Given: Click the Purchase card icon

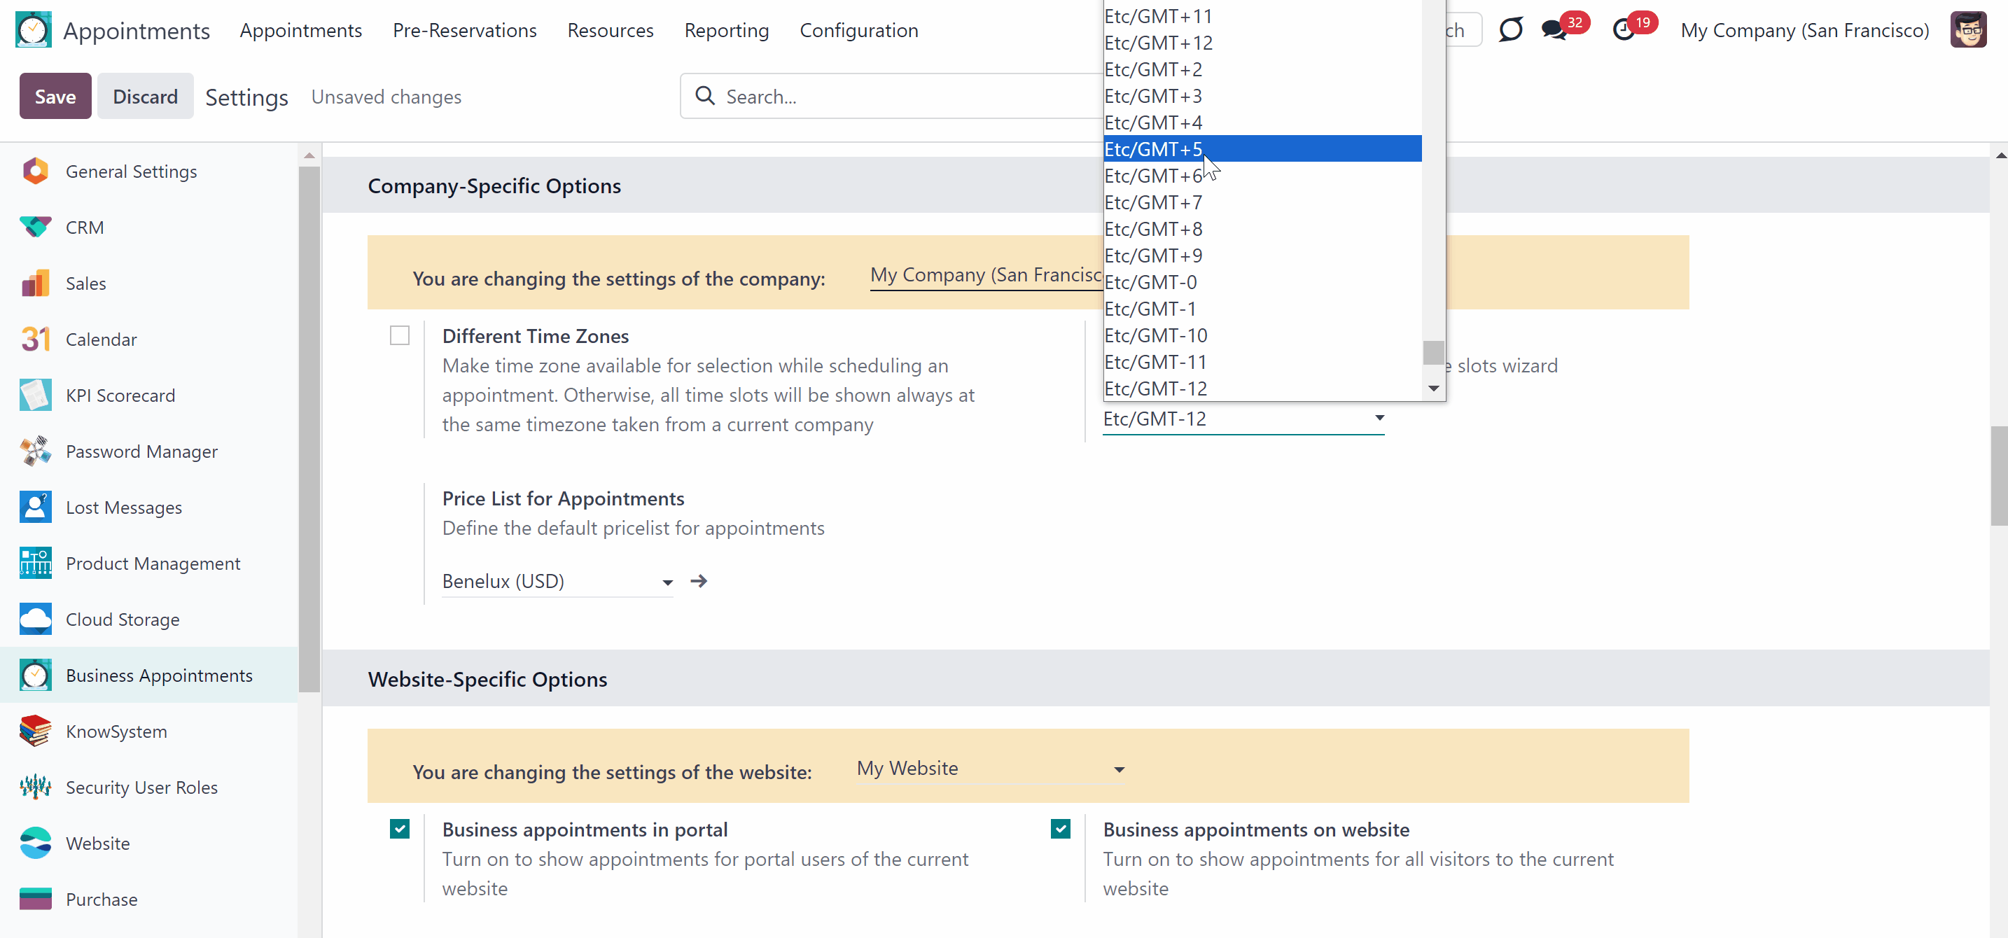Looking at the screenshot, I should click(35, 899).
